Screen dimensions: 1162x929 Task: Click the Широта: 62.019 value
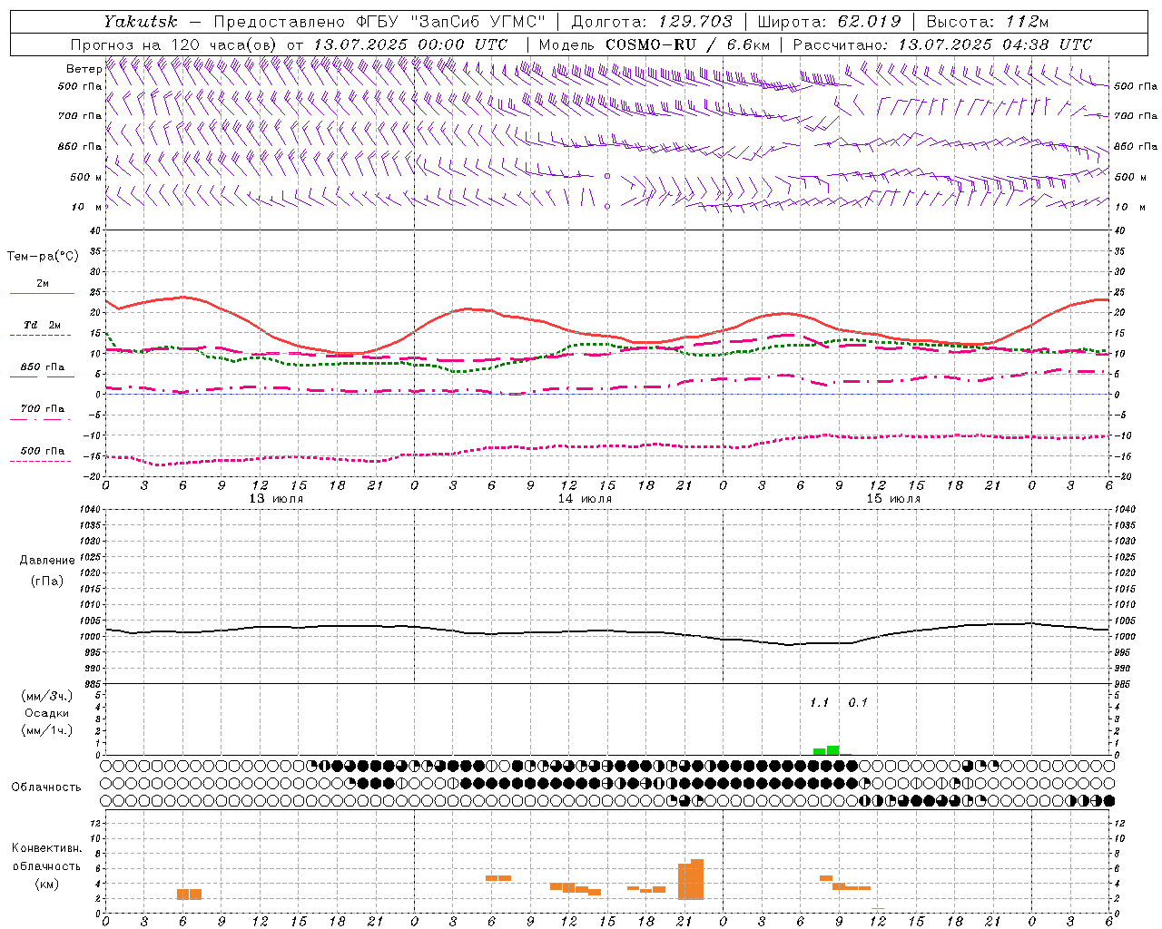(x=829, y=22)
